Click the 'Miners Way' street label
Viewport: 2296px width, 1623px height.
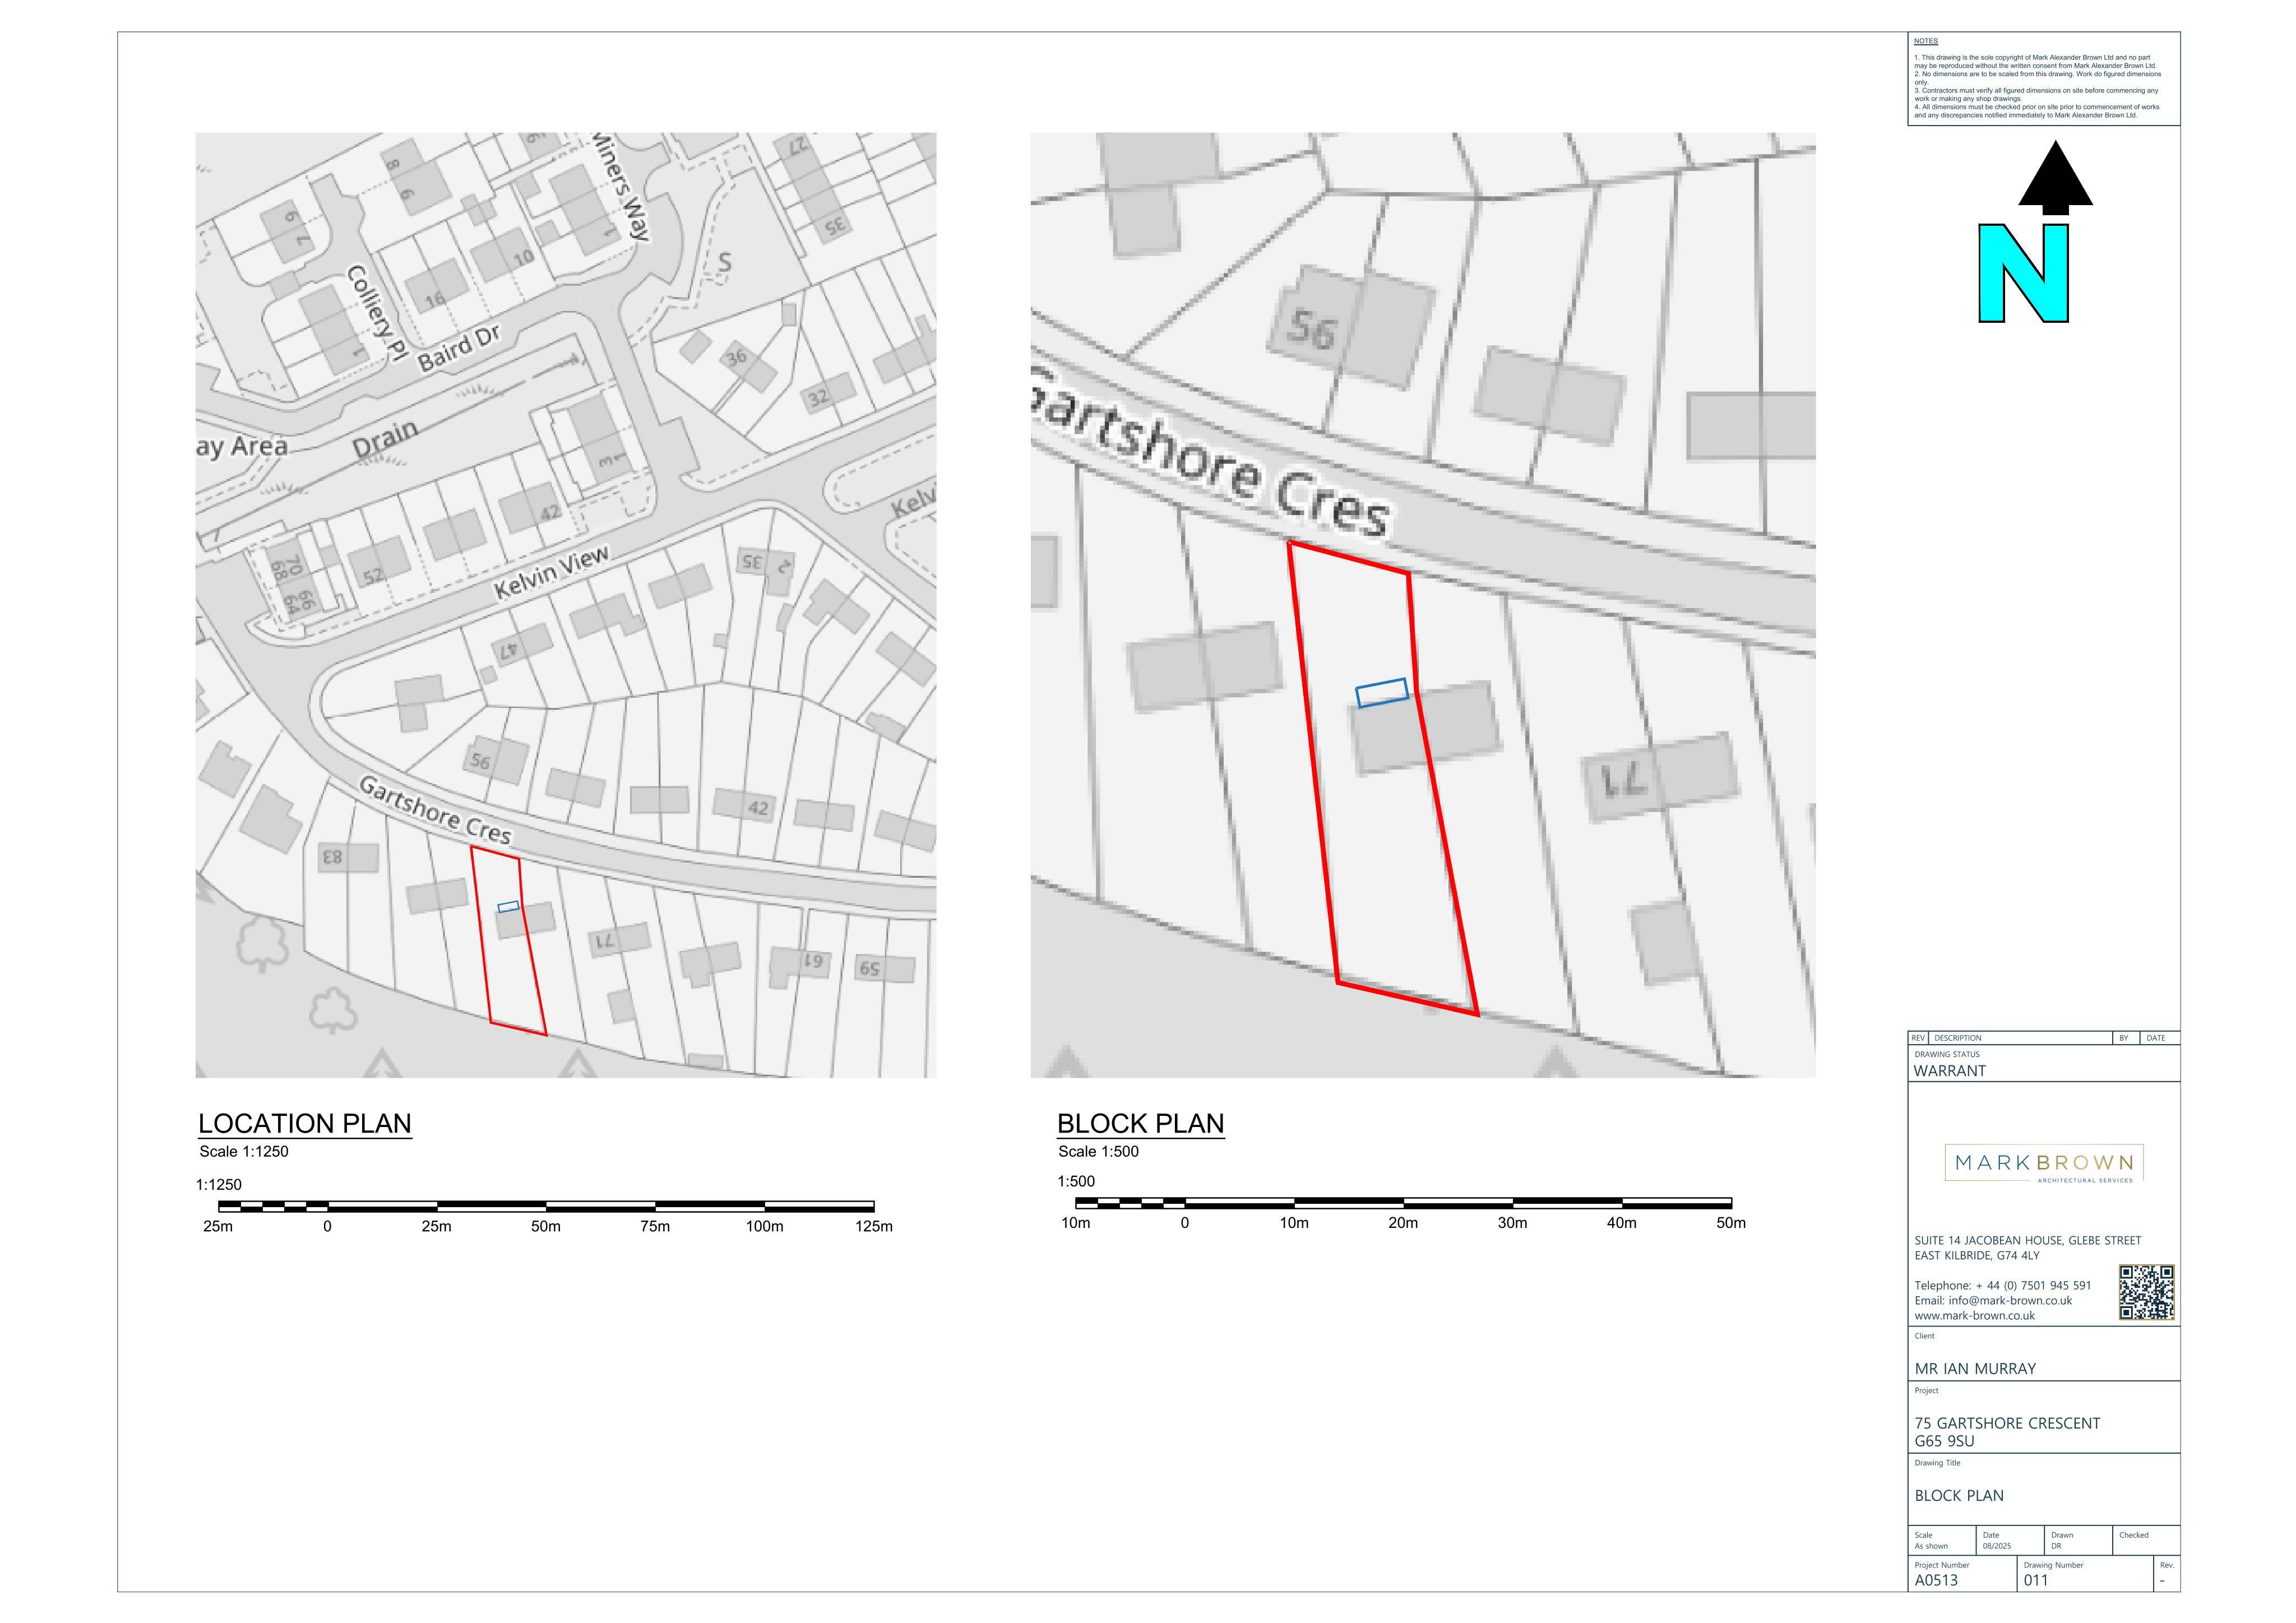click(621, 187)
